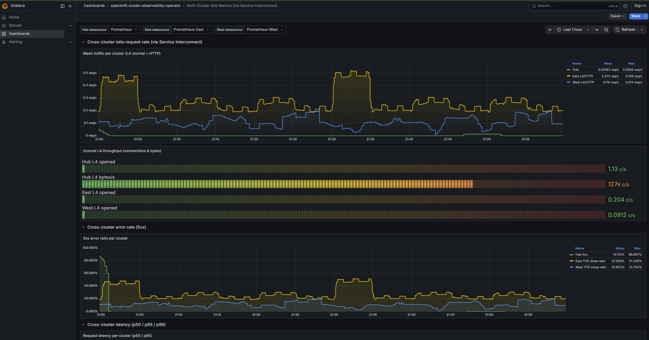Open the Export dropdown
649x340 pixels.
coord(618,16)
